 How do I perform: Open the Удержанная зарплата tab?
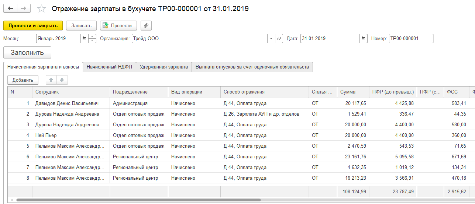pos(164,67)
